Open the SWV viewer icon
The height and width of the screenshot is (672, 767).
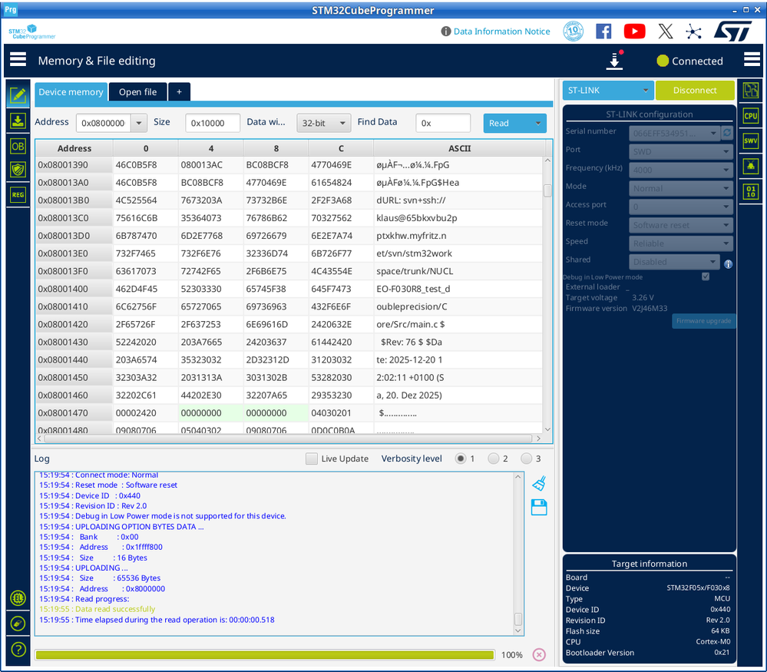(x=750, y=141)
